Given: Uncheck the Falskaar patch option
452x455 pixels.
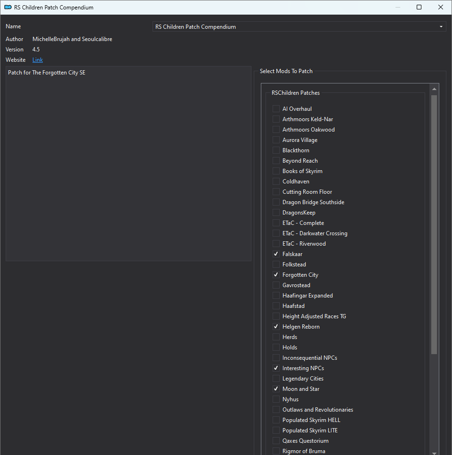Looking at the screenshot, I should point(276,254).
